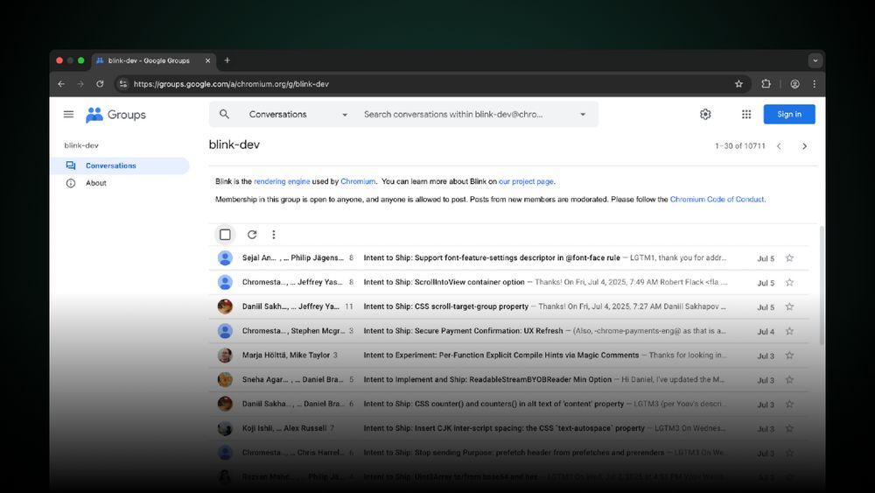The image size is (875, 493).
Task: Open the More options menu beside the refresh icon
Action: pyautogui.click(x=273, y=235)
